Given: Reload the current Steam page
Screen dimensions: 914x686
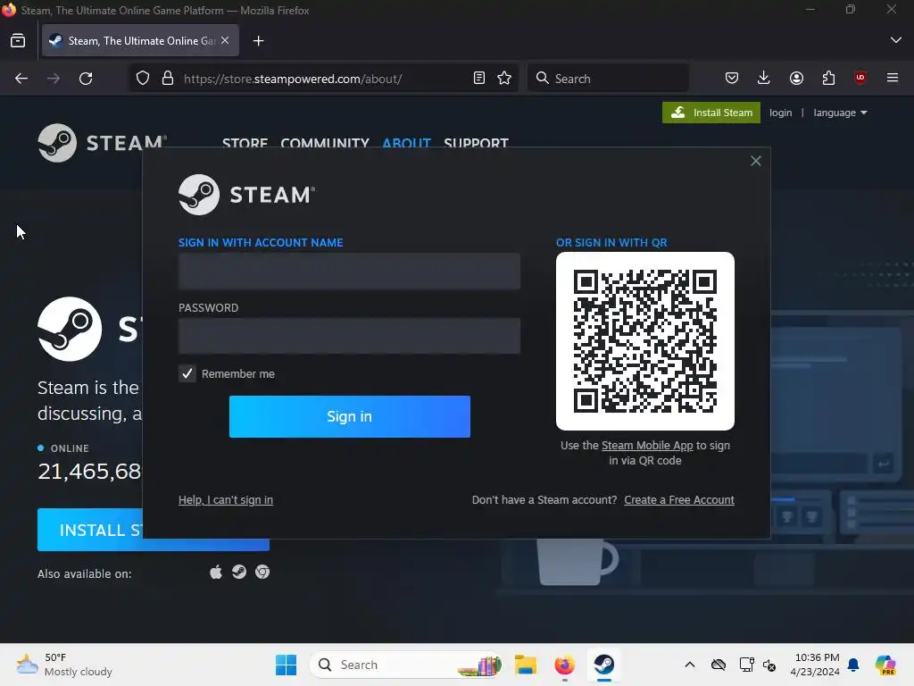Looking at the screenshot, I should click(x=86, y=79).
